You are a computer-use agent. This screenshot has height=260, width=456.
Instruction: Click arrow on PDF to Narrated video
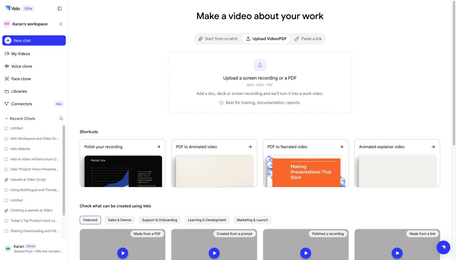pyautogui.click(x=341, y=147)
